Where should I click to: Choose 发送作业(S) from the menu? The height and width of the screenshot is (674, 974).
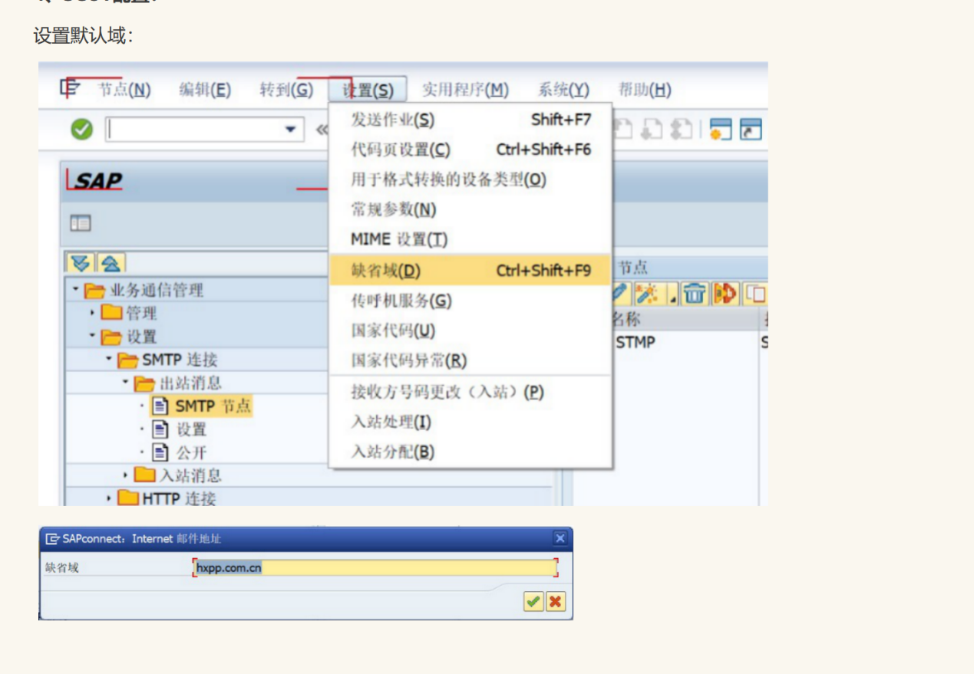click(470, 120)
